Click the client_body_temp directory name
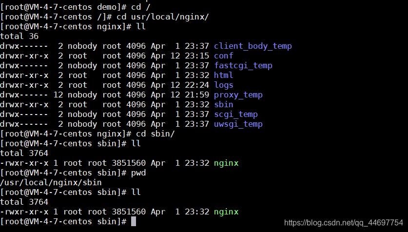 pos(253,46)
